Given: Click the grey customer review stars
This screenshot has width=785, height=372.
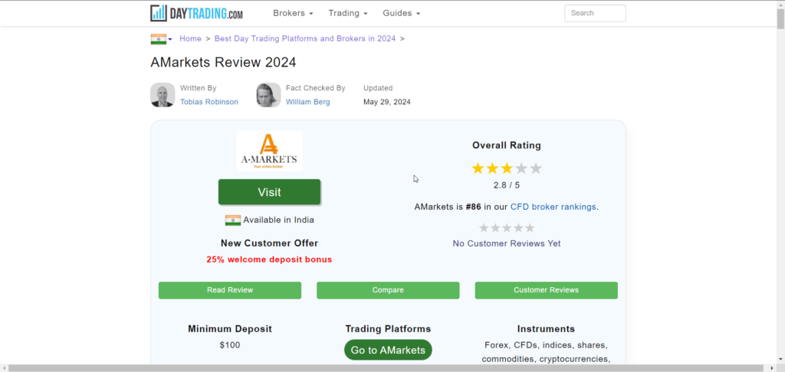Looking at the screenshot, I should pyautogui.click(x=506, y=227).
